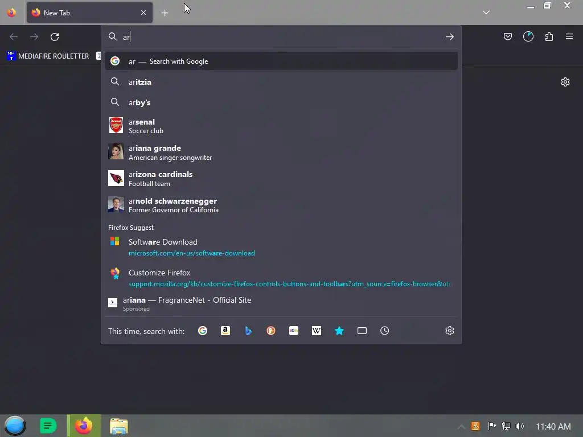The width and height of the screenshot is (583, 437).
Task: Open the green notes app in taskbar
Action: (48, 426)
